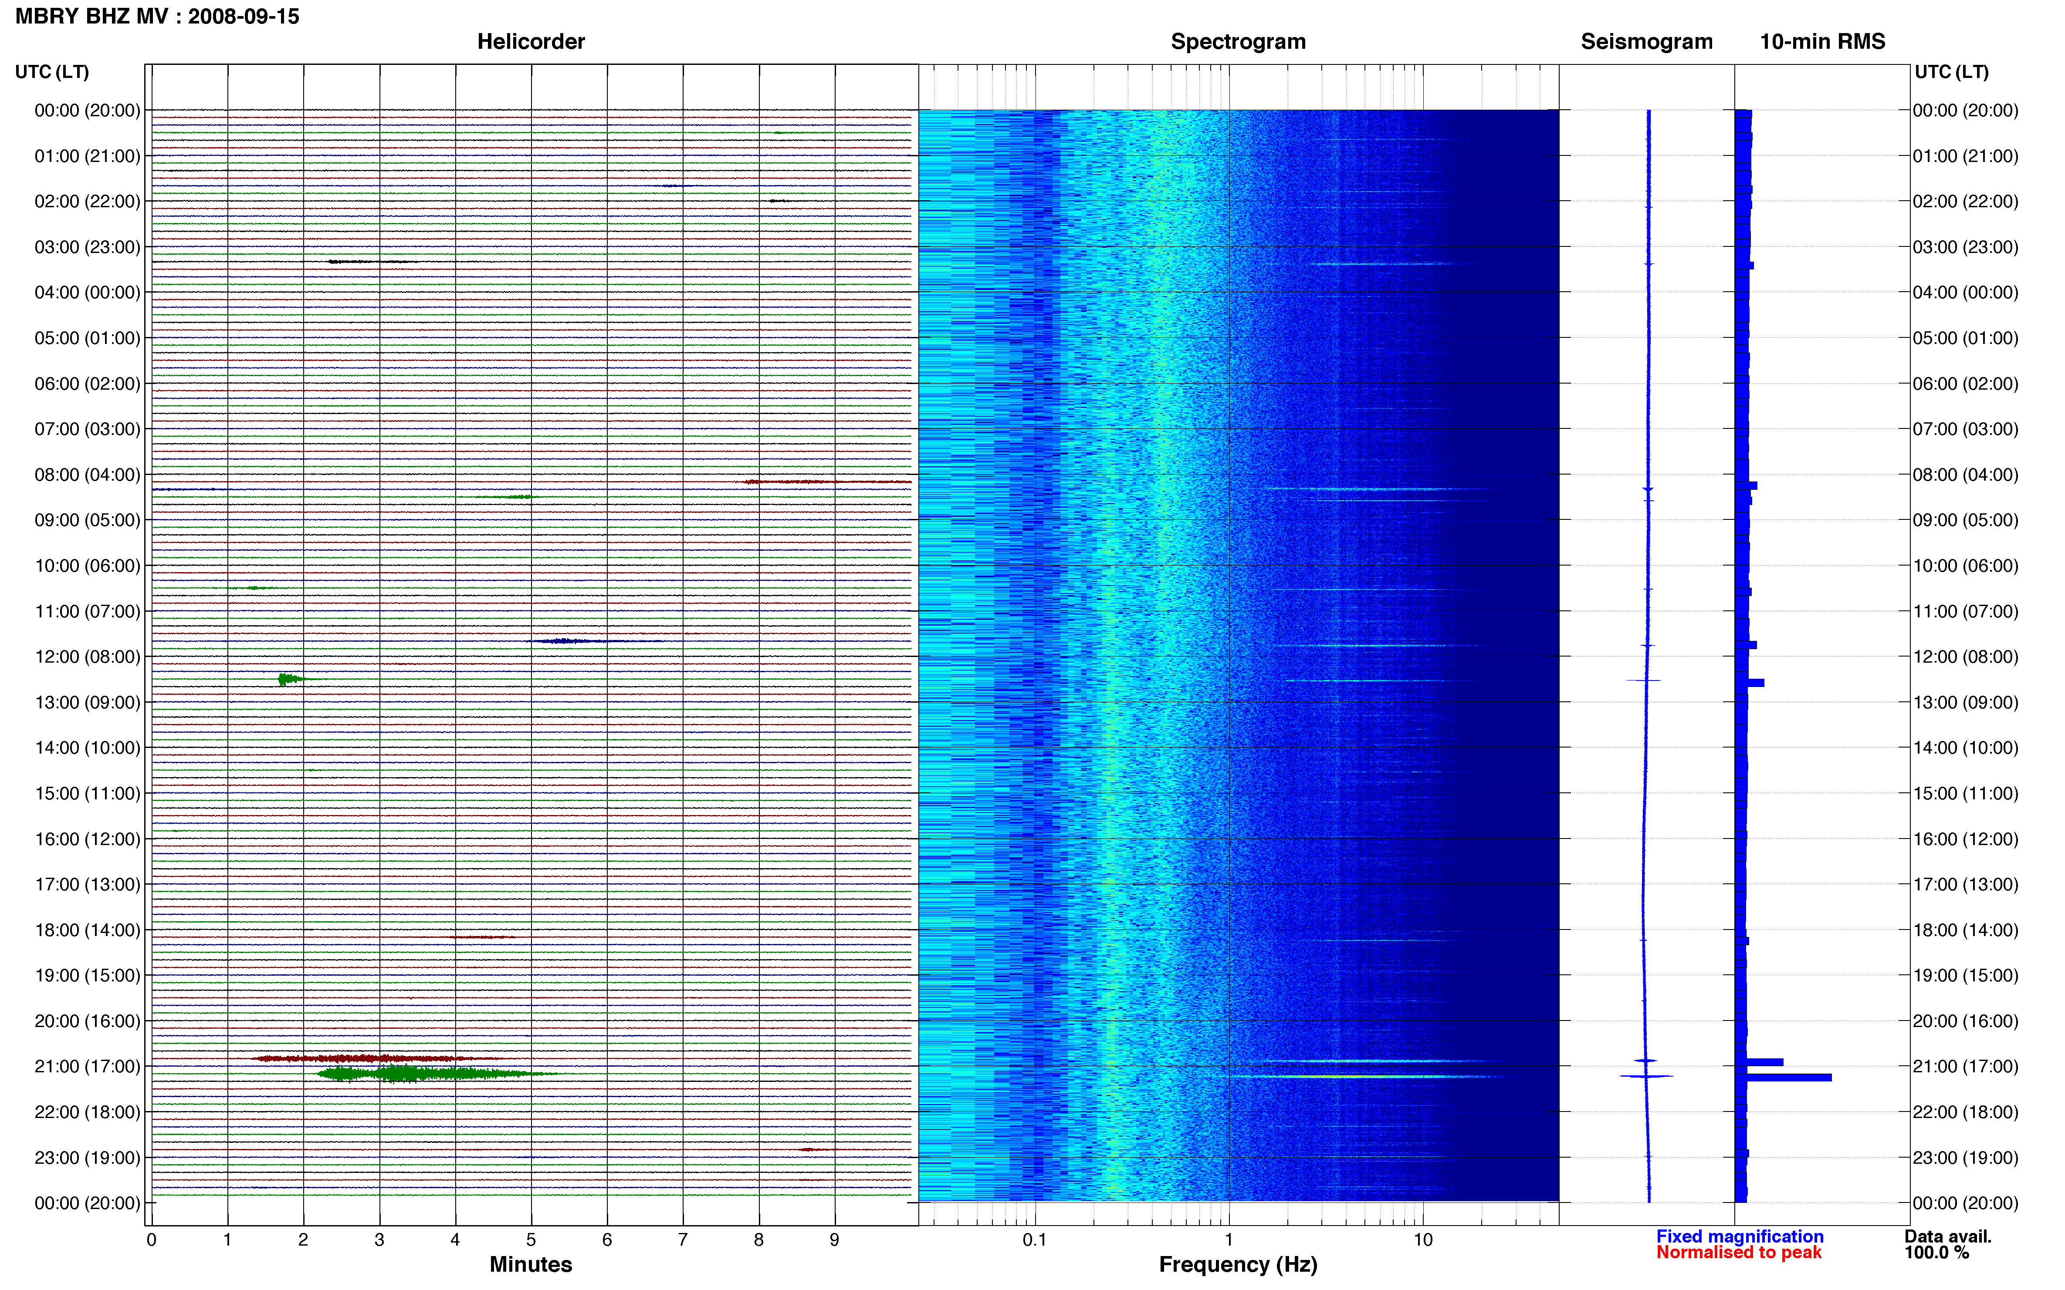This screenshot has width=2065, height=1290.
Task: Click the seismogram spike near 12:30
Action: [x=1644, y=680]
